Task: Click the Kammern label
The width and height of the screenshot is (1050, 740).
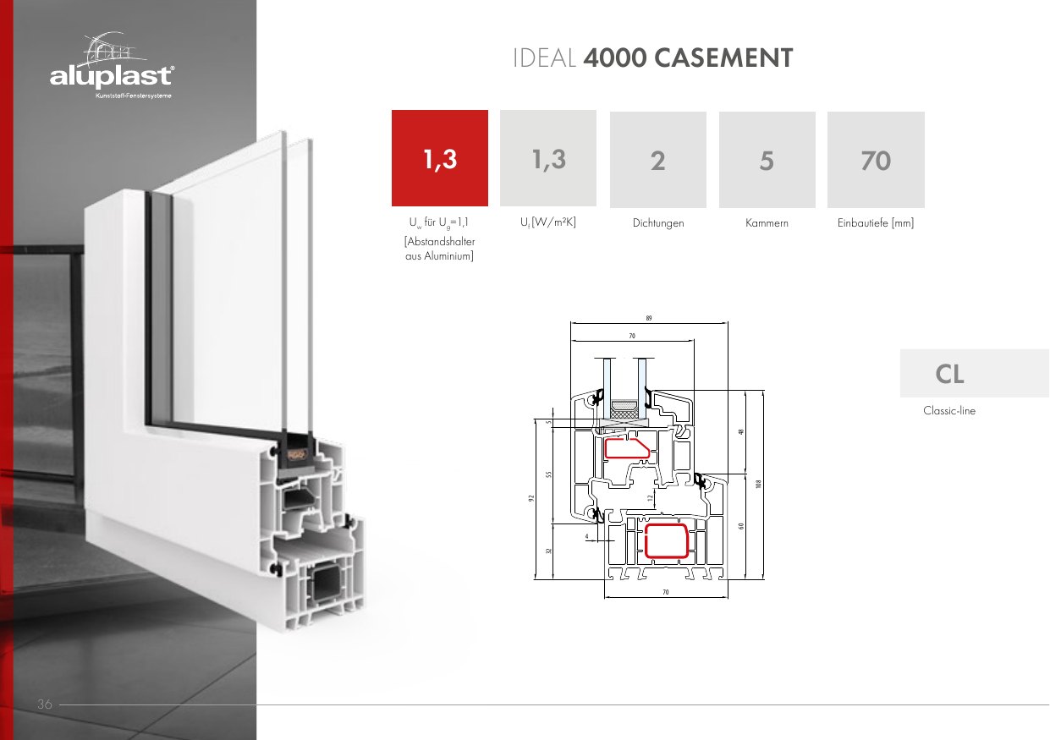Action: click(x=767, y=224)
